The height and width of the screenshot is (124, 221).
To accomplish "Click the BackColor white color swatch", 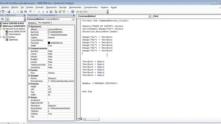I will point(49,32).
